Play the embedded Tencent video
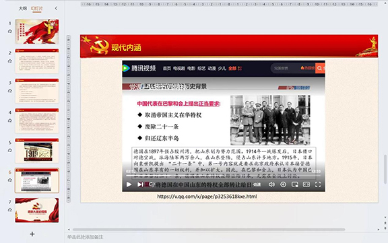388x243 pixels. [129, 184]
